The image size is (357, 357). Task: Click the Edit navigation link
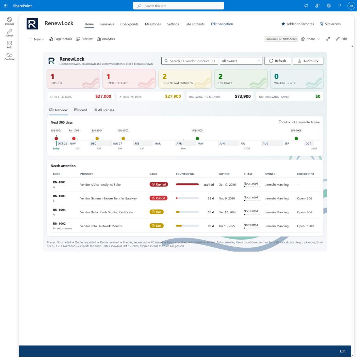point(222,24)
